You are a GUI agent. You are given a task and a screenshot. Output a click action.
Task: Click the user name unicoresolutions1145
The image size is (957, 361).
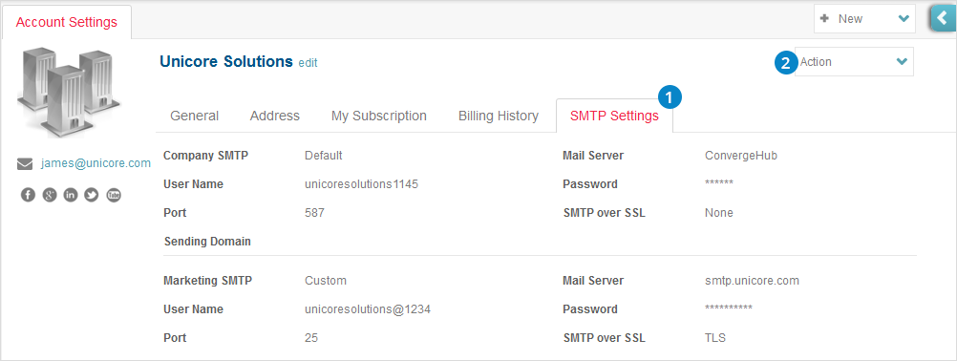(x=361, y=184)
